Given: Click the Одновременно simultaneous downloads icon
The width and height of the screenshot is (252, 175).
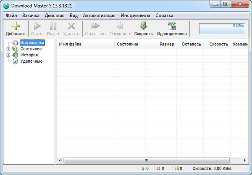Looking at the screenshot, I should point(172,26).
